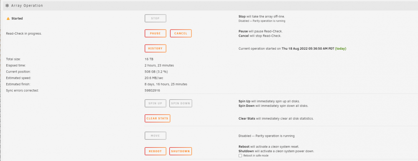This screenshot has width=418, height=161.
Task: Click the 'Reboot in safe mode' label text
Action: (256, 156)
